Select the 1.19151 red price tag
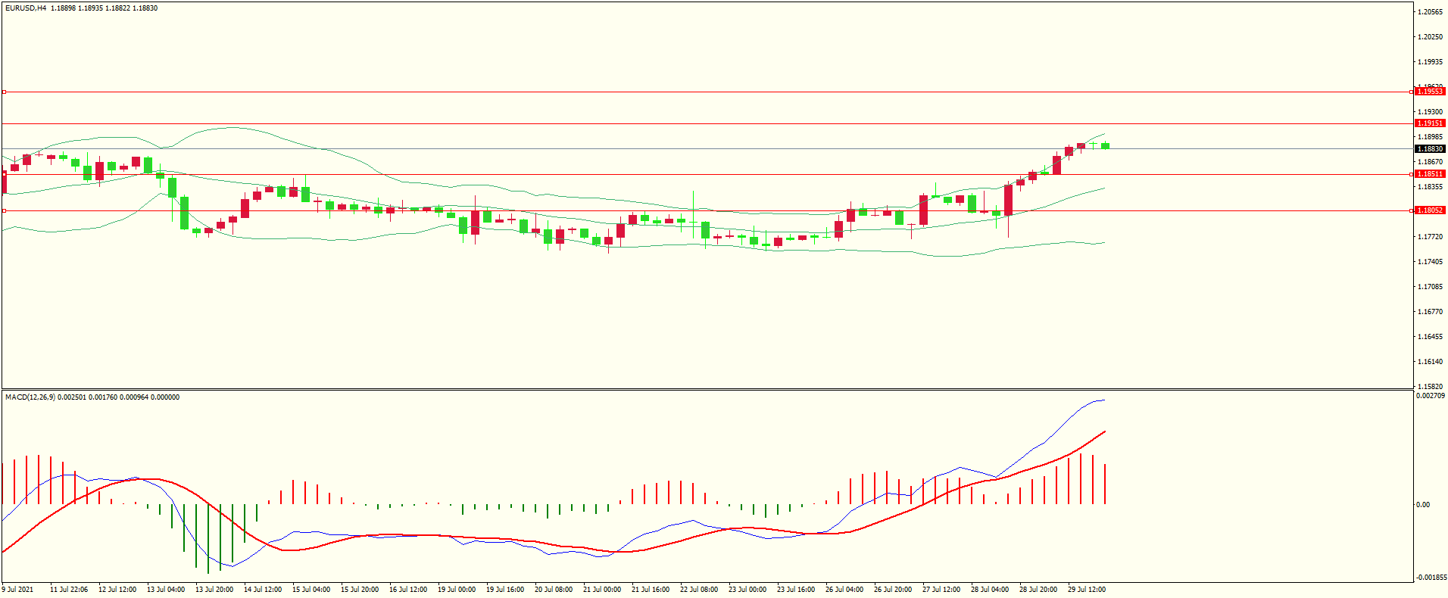The height and width of the screenshot is (598, 1448). (1430, 123)
